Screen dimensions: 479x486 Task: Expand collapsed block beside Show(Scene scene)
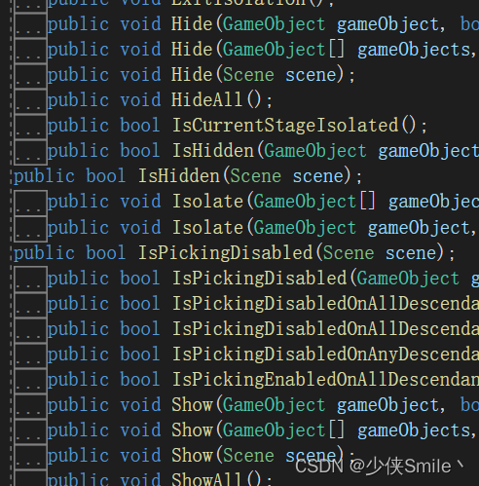30,456
